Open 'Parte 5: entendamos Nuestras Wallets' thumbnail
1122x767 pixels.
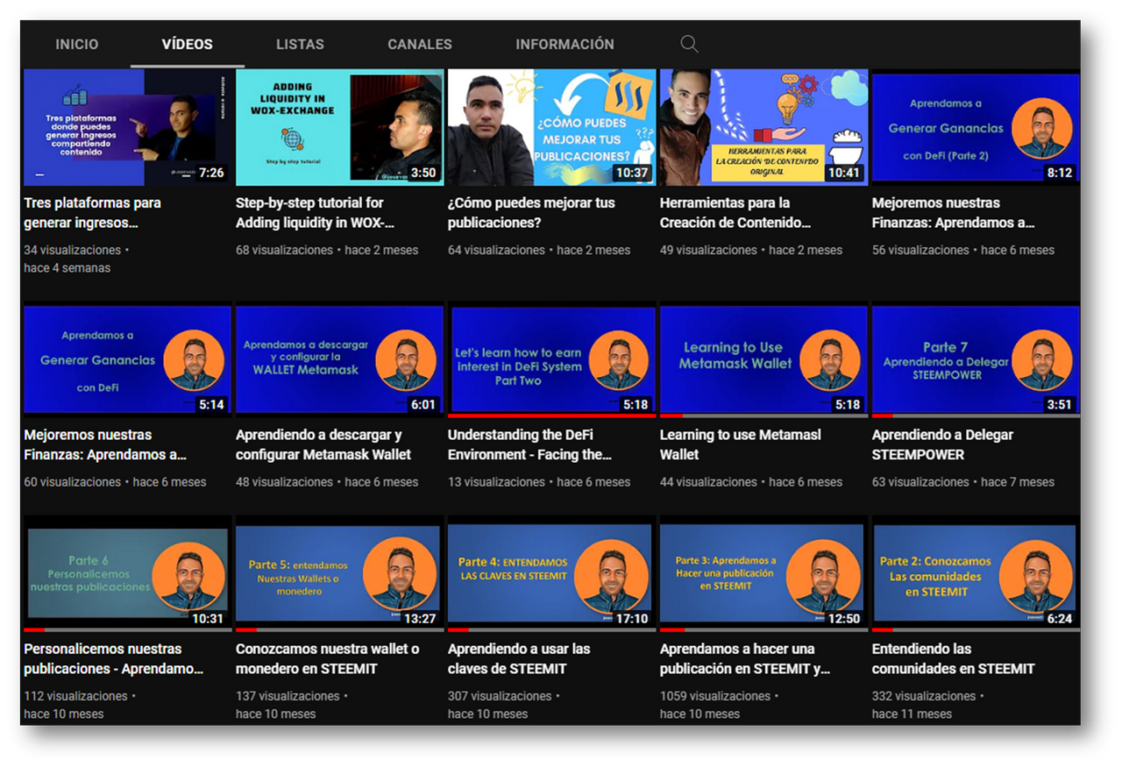tap(340, 574)
